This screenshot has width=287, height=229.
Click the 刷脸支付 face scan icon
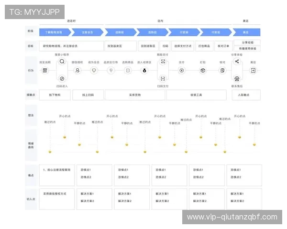coord(163,62)
